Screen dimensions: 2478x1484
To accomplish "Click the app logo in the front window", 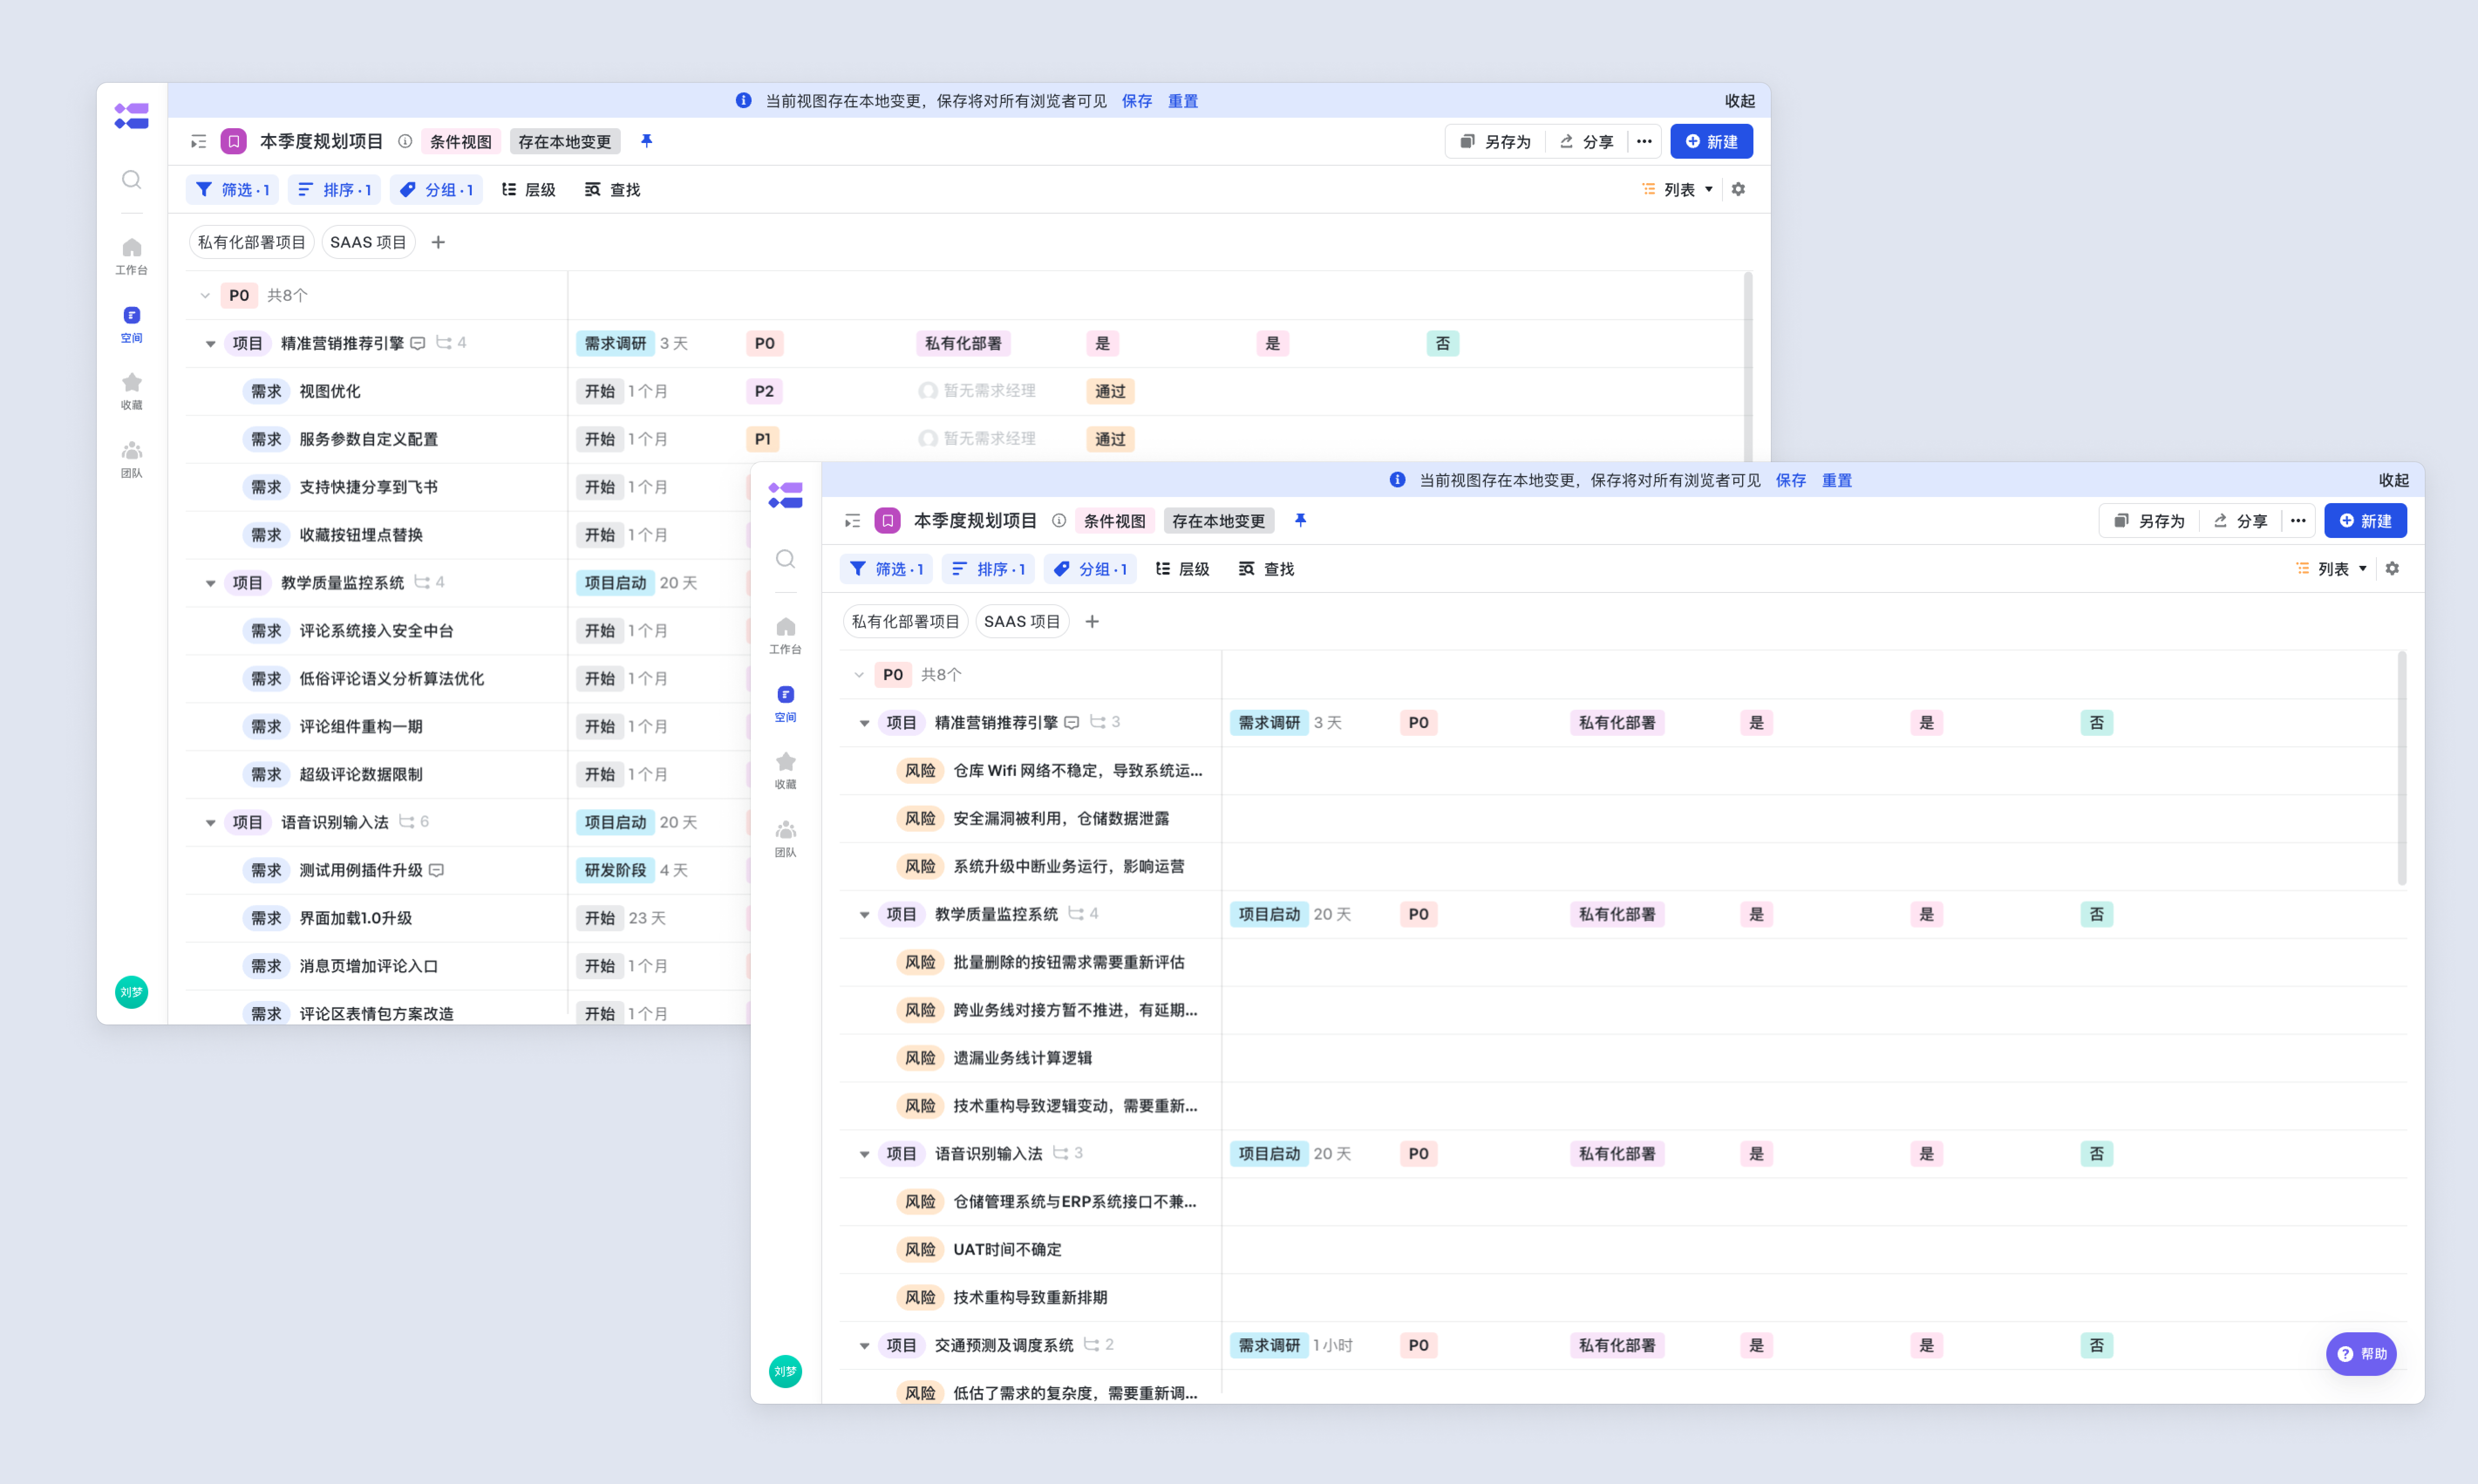I will click(785, 494).
